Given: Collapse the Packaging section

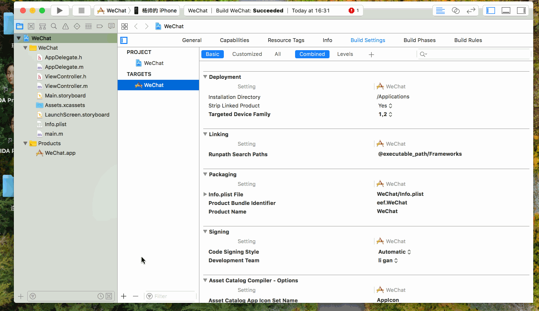Looking at the screenshot, I should 205,174.
